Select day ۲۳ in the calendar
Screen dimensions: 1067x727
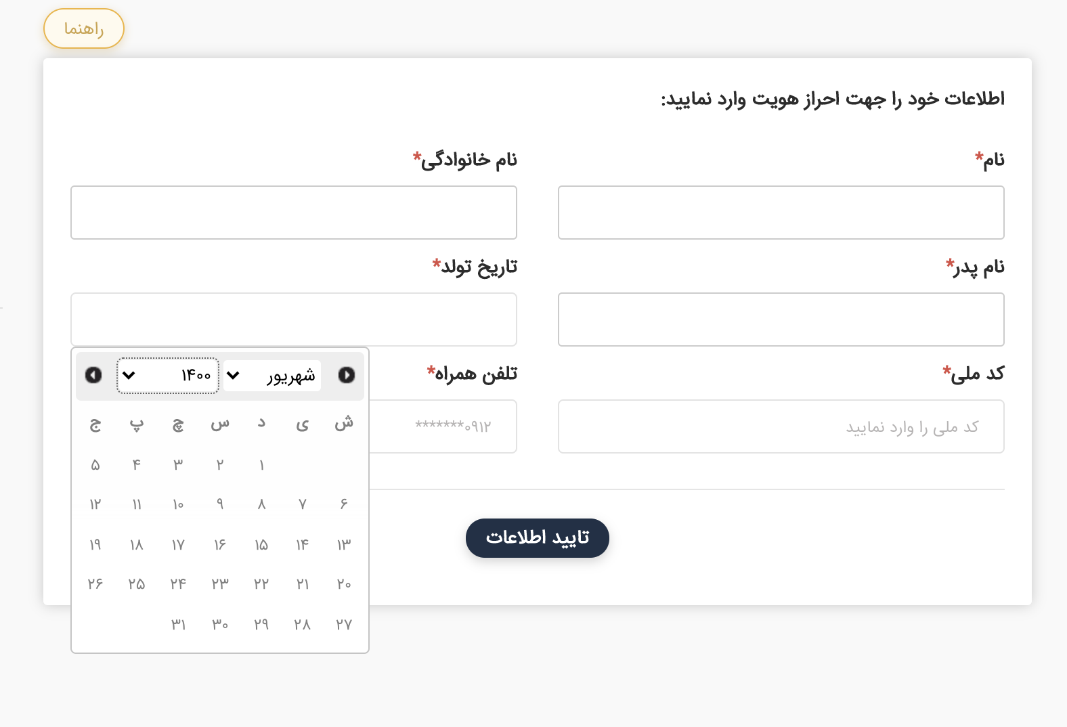[220, 583]
